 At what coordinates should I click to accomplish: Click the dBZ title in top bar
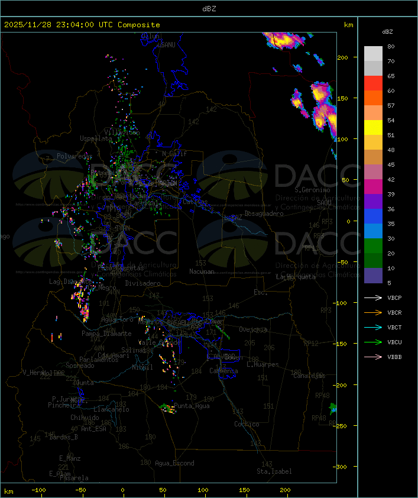coord(209,9)
